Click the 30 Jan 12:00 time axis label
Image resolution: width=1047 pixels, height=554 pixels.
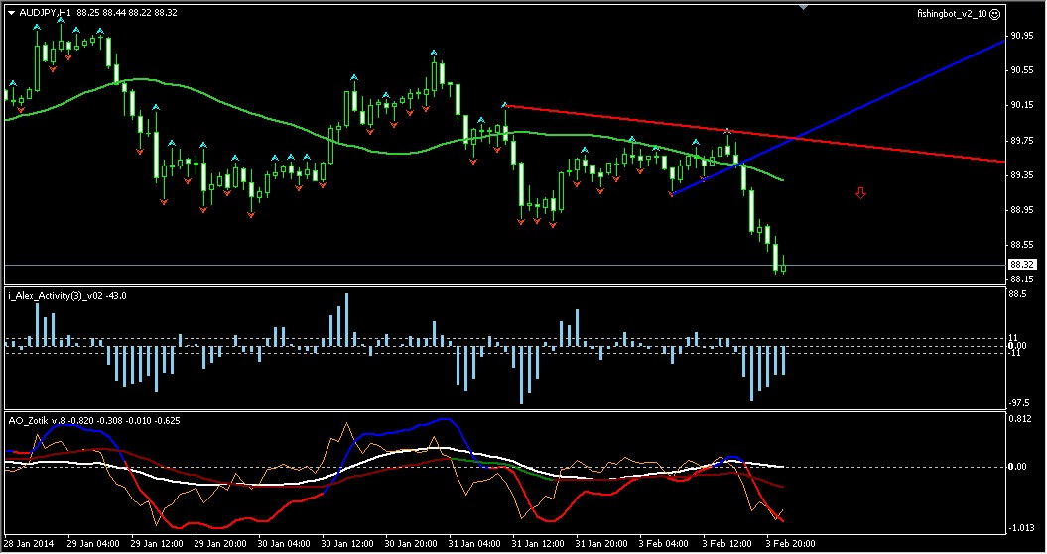[347, 543]
